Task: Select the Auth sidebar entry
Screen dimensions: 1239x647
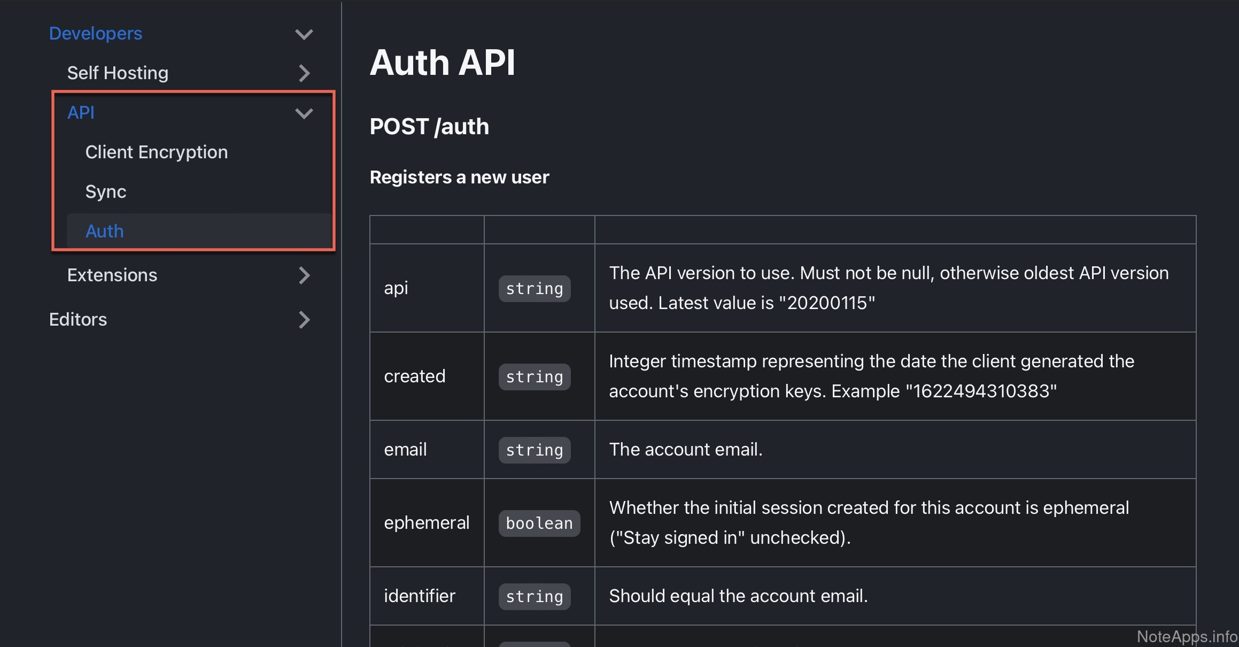Action: pyautogui.click(x=105, y=231)
